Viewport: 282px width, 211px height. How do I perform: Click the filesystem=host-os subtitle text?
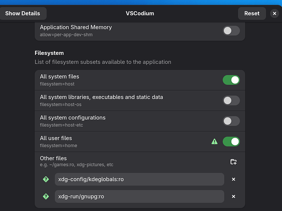tap(61, 105)
